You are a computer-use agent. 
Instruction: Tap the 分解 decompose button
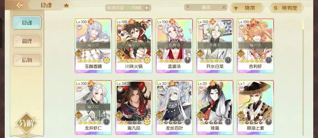tap(26, 123)
